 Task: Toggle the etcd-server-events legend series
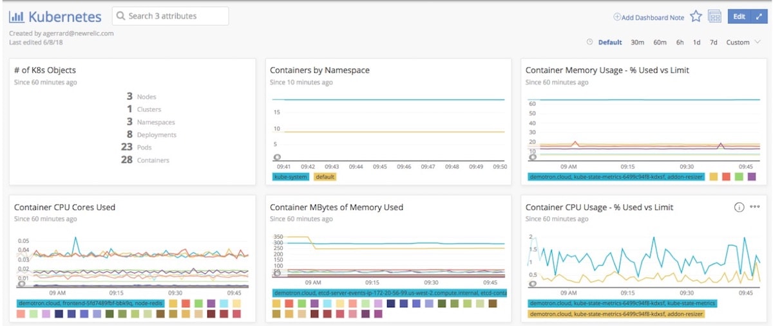pyautogui.click(x=390, y=293)
